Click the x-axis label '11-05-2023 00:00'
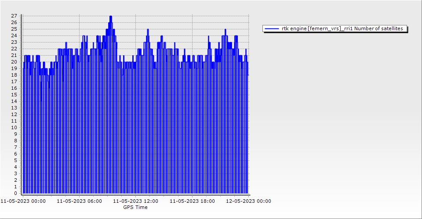The width and height of the screenshot is (422, 219). tap(23, 201)
